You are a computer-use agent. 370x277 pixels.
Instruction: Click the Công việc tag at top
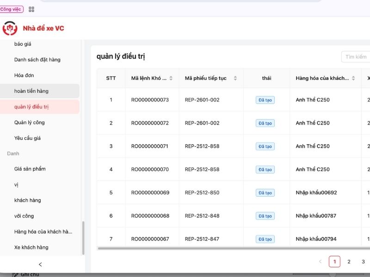[x=12, y=9]
